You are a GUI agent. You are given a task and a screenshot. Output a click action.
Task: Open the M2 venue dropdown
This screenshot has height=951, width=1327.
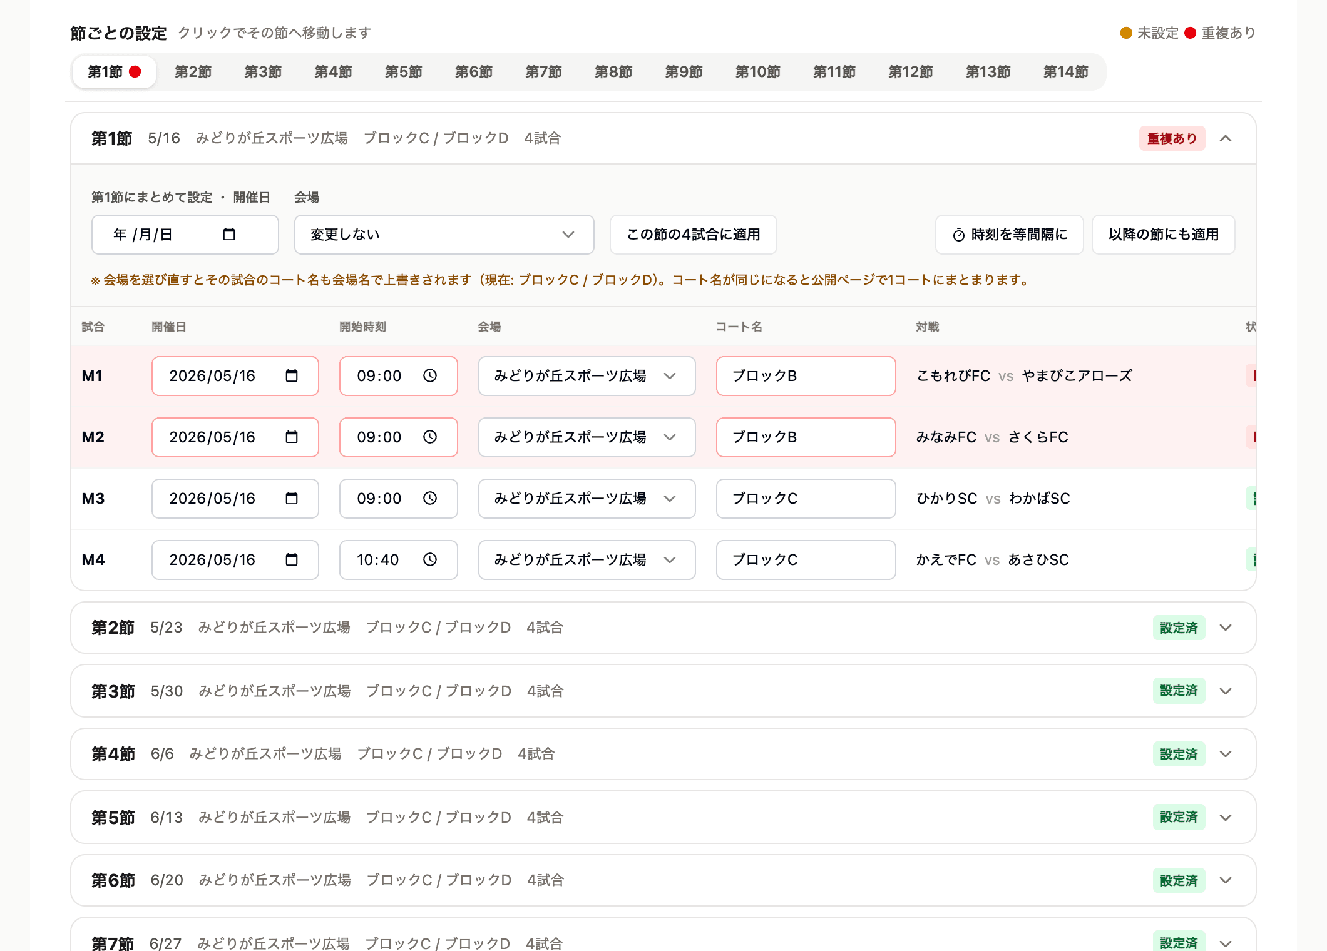[x=587, y=437]
